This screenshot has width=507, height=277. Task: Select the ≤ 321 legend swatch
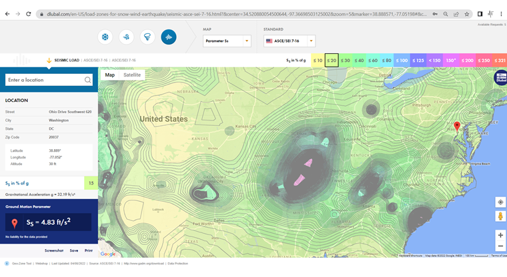500,61
